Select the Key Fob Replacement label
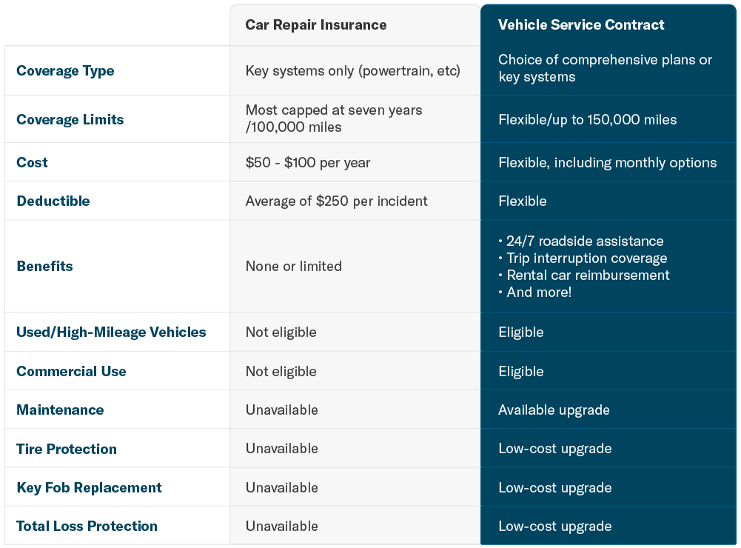This screenshot has height=548, width=741. (89, 487)
